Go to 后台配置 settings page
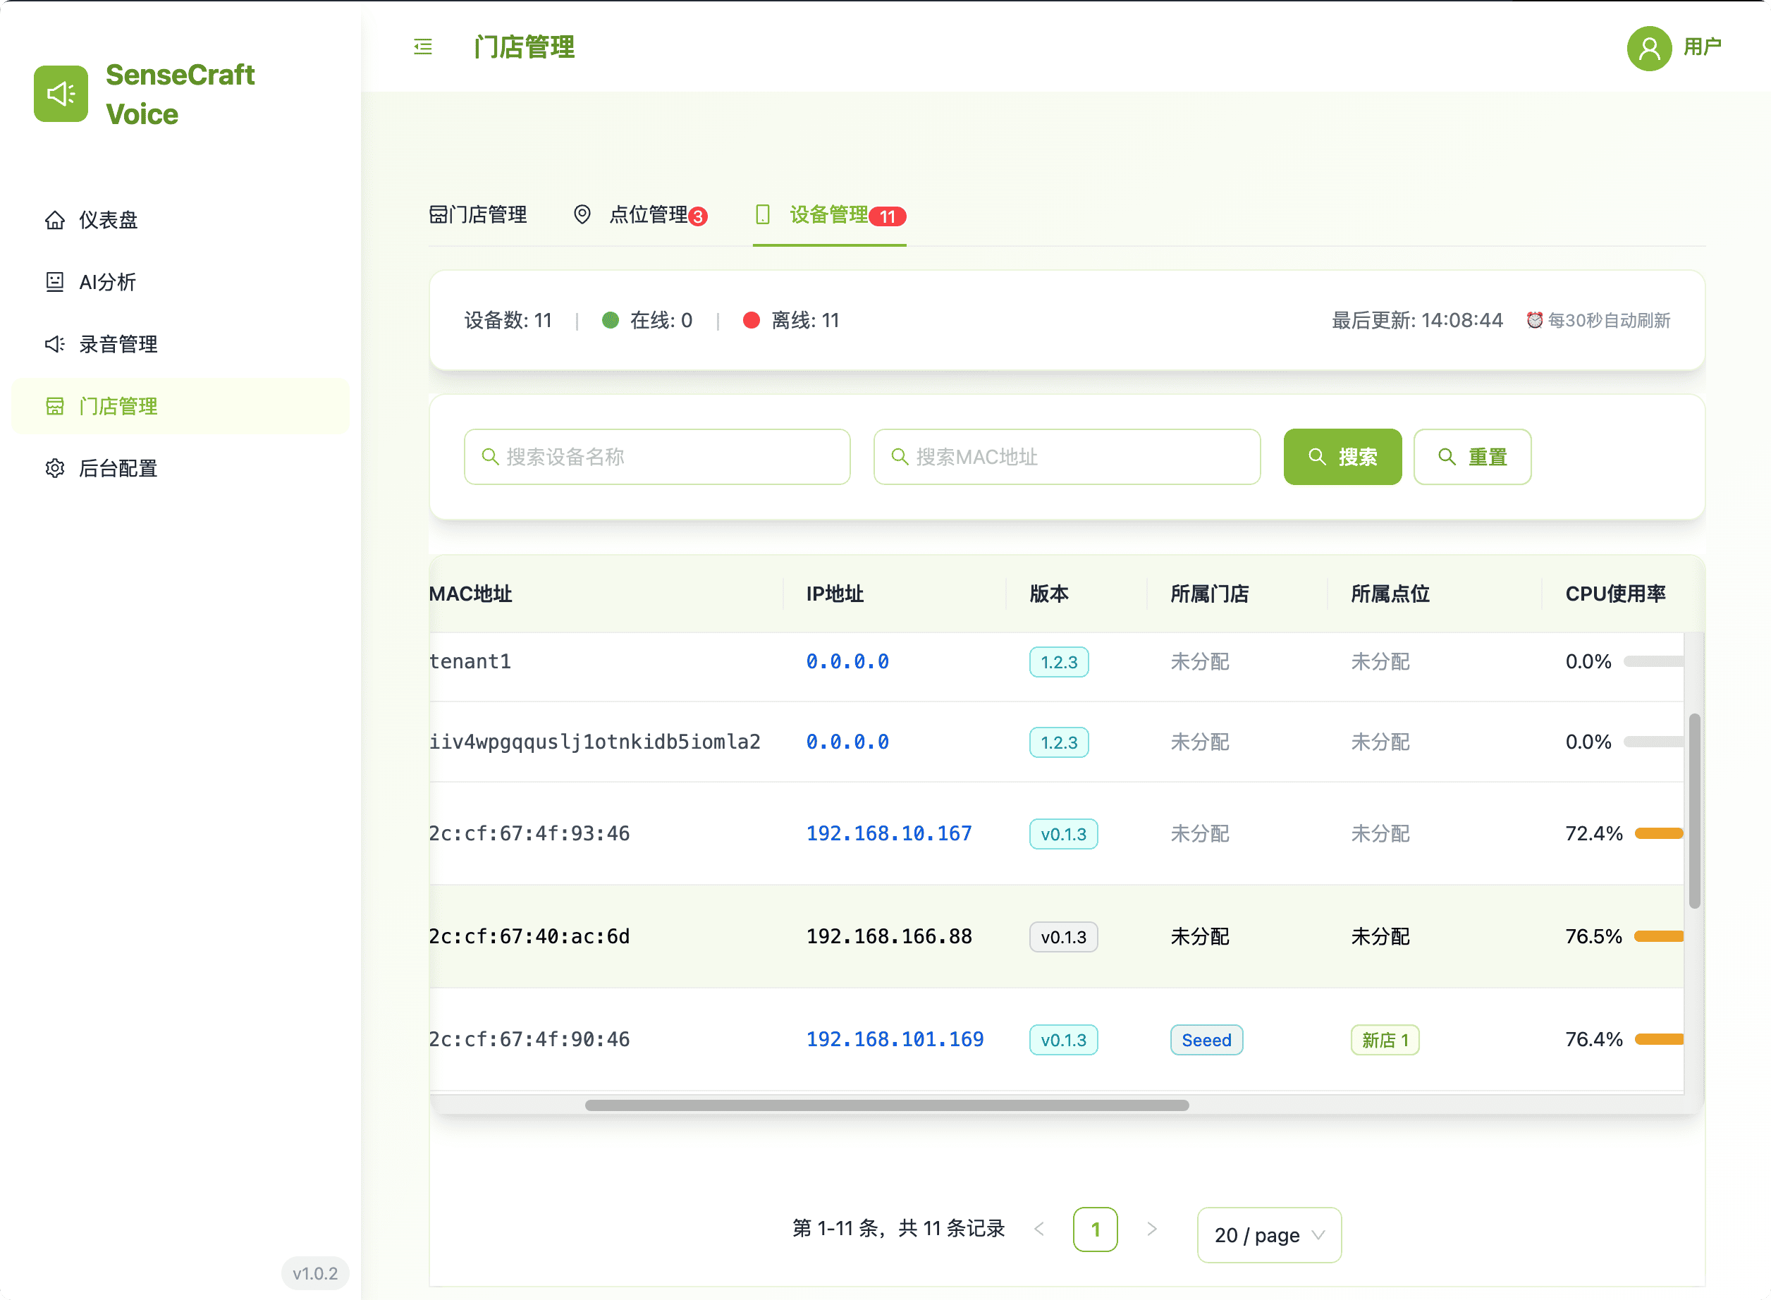1771x1300 pixels. (118, 468)
